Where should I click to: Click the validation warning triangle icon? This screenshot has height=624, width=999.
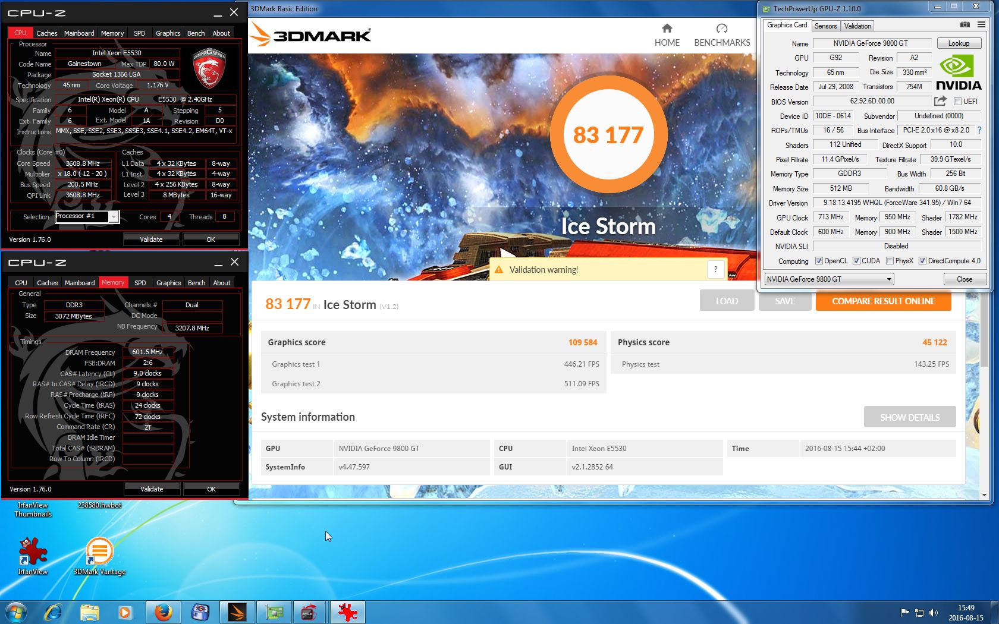tap(499, 270)
